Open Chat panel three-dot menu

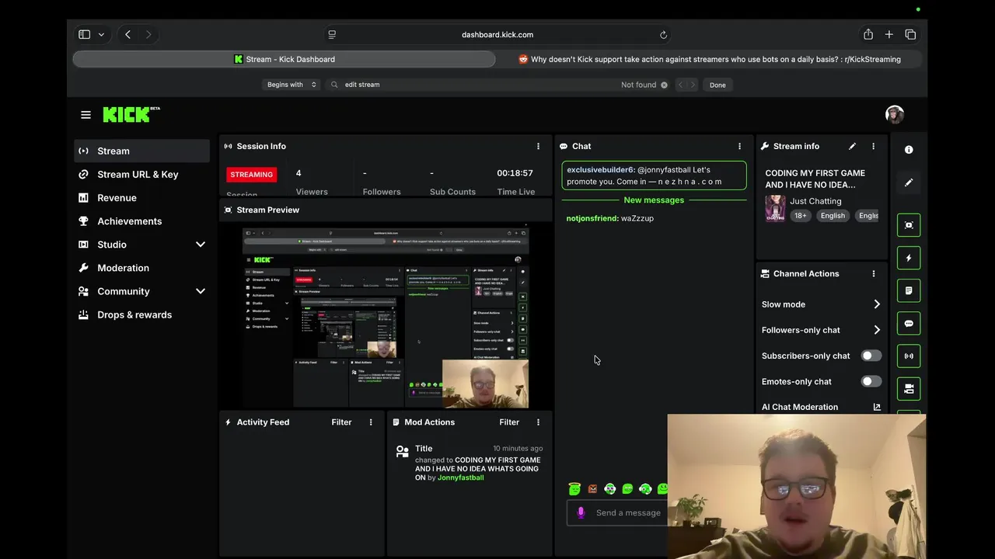[739, 146]
